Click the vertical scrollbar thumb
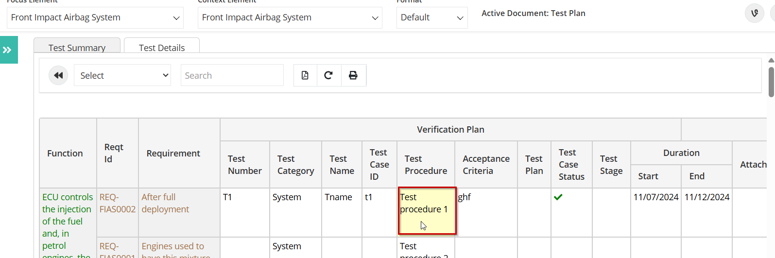 point(771,82)
